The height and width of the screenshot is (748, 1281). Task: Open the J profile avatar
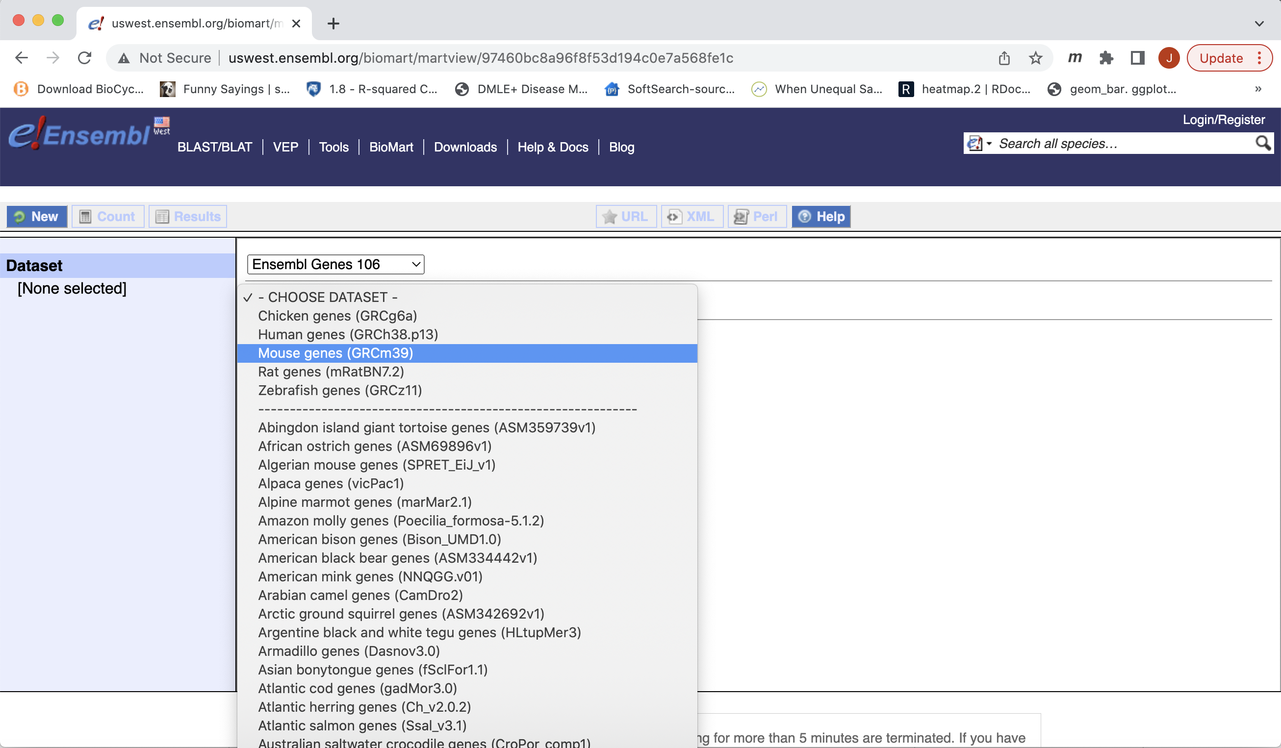click(x=1169, y=58)
